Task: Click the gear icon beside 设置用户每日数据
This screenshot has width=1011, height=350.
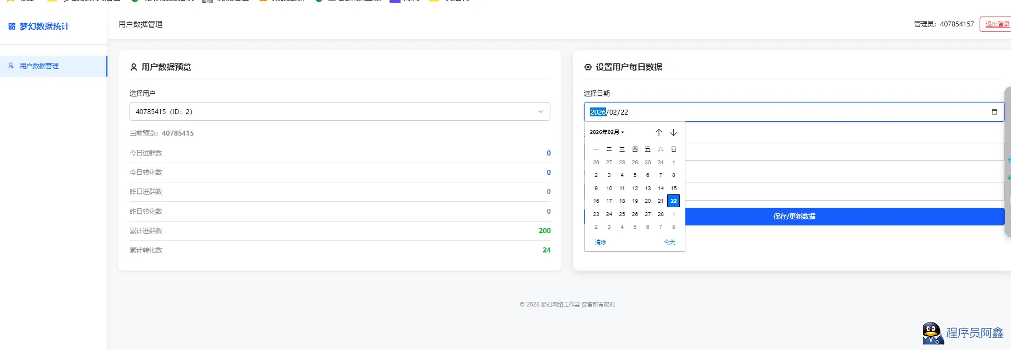Action: pos(588,67)
